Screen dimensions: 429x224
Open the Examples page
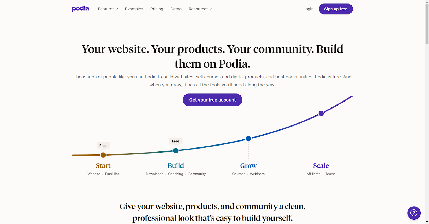[134, 9]
